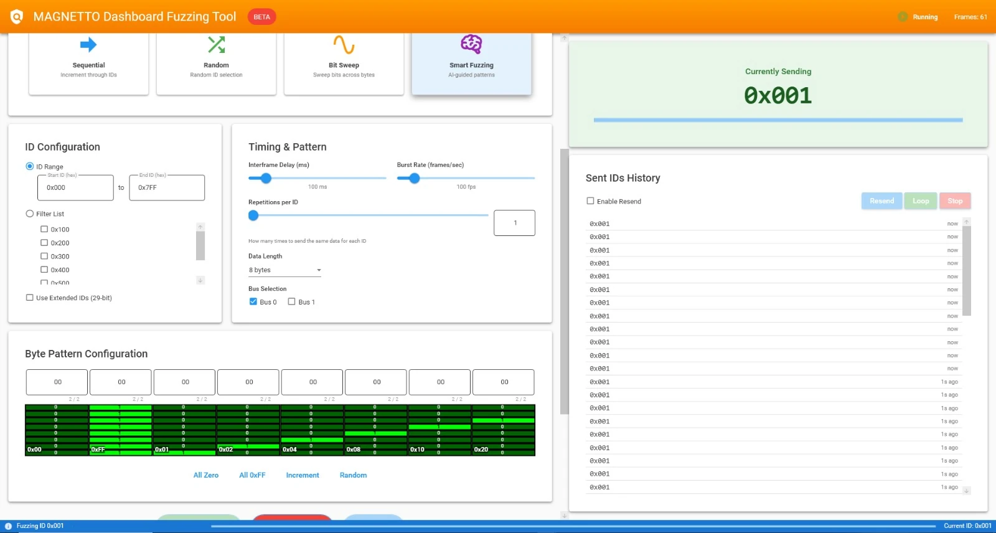Choose the Random shuffle icon

click(x=216, y=45)
